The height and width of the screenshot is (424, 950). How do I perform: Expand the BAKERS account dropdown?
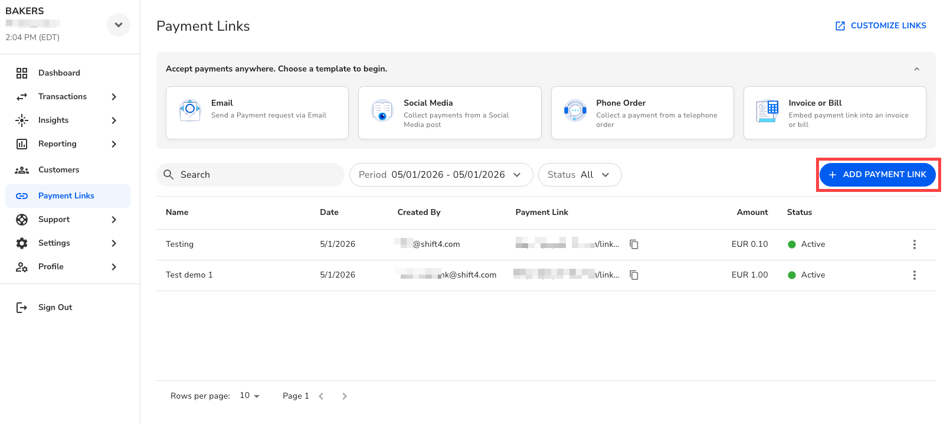pos(119,25)
